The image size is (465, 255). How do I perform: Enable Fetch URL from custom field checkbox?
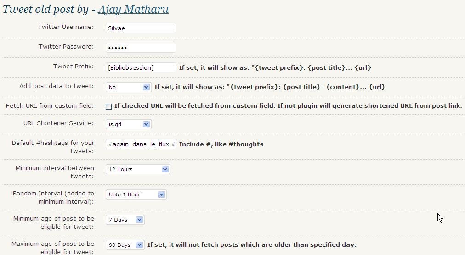click(108, 106)
